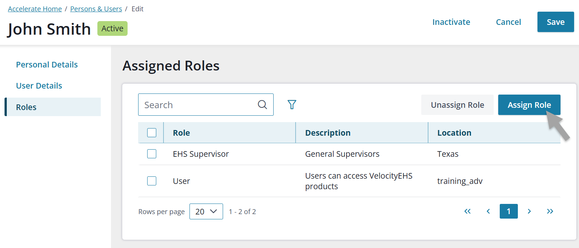Click the Assign Role button

[x=529, y=105]
